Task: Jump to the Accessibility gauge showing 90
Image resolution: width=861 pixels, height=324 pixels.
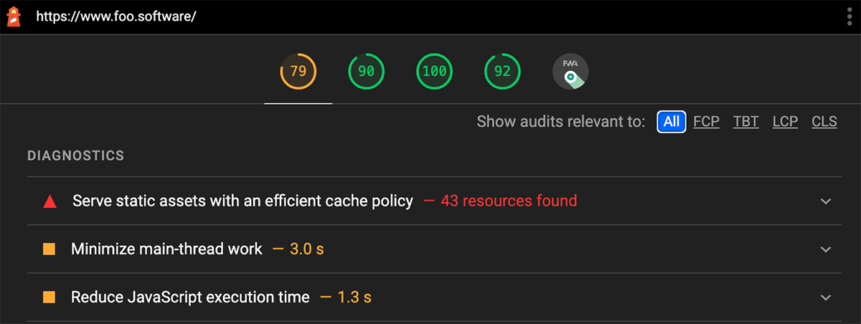Action: pyautogui.click(x=366, y=72)
